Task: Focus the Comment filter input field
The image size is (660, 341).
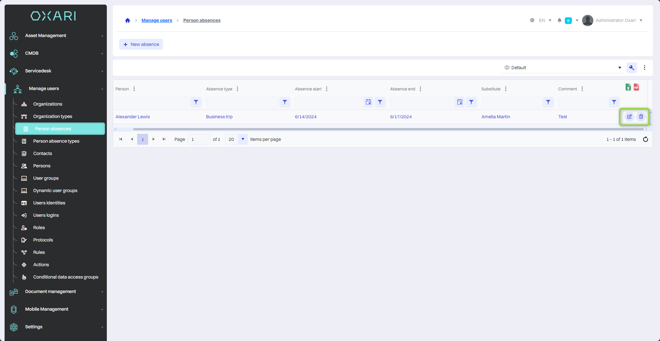Action: pos(582,102)
